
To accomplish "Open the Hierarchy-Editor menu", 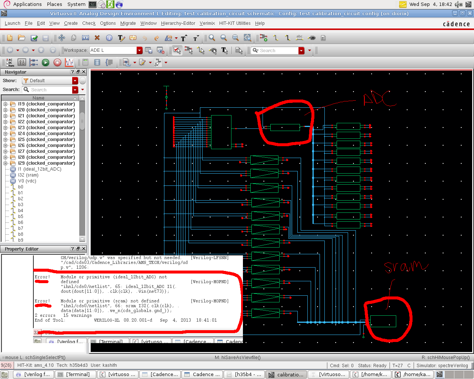I will (178, 23).
